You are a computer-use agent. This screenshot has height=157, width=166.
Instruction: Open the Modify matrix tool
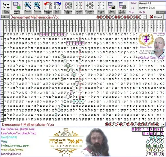[x=17, y=6]
